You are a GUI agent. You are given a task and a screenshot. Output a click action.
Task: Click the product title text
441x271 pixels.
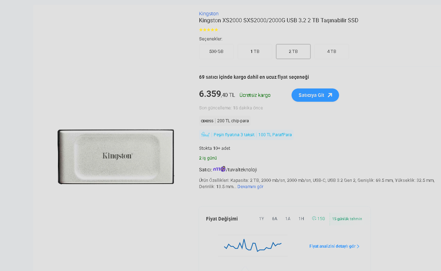279,20
